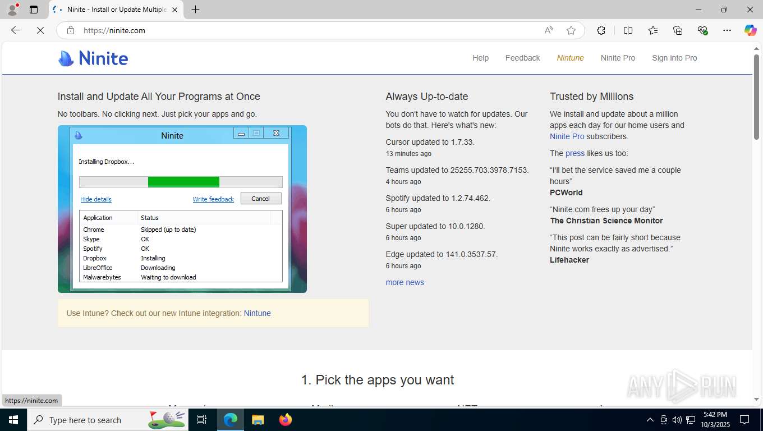The width and height of the screenshot is (763, 431).
Task: Show hidden tray icons chevron
Action: pyautogui.click(x=650, y=420)
